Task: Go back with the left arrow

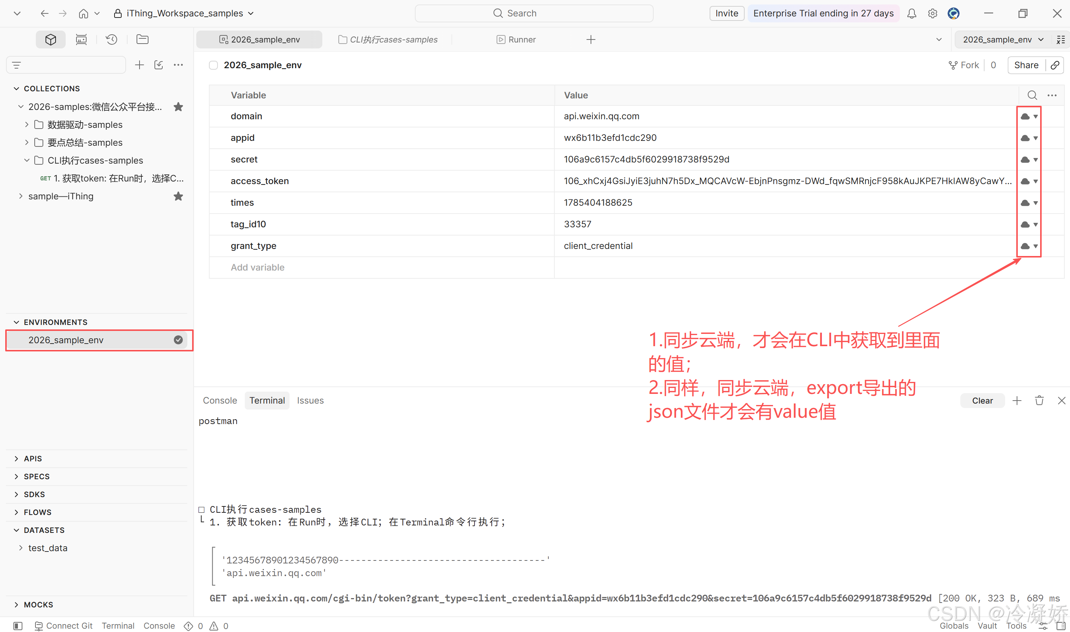Action: pyautogui.click(x=44, y=14)
